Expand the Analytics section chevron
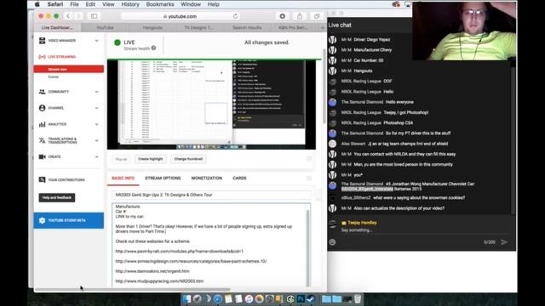Screen dimensions: 545x306 [96, 124]
